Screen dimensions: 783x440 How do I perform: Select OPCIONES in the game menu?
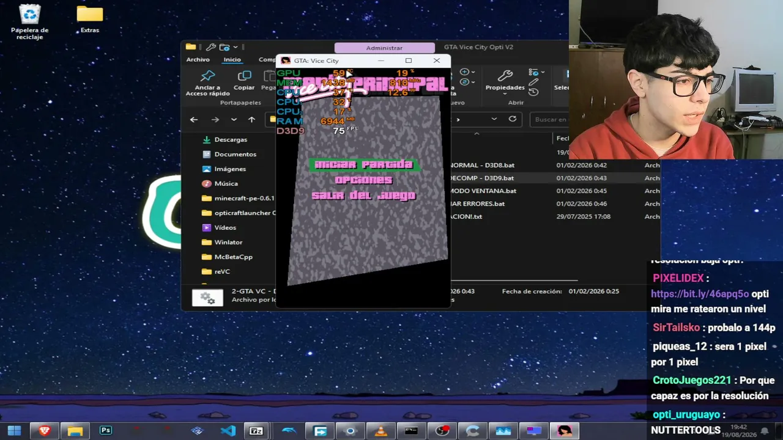(363, 180)
